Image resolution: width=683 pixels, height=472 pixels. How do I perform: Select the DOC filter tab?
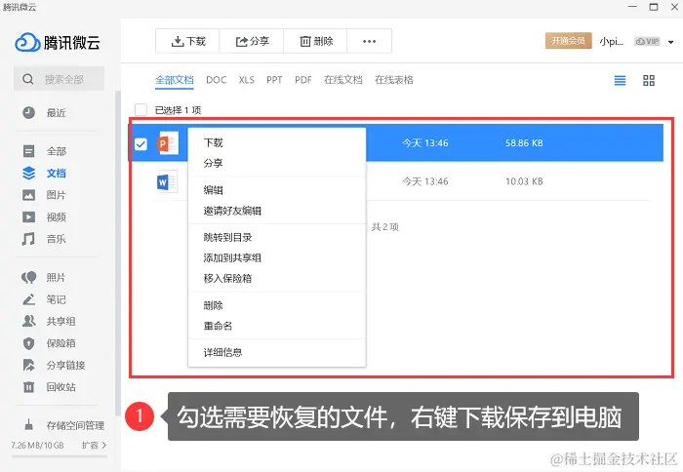[x=216, y=80]
